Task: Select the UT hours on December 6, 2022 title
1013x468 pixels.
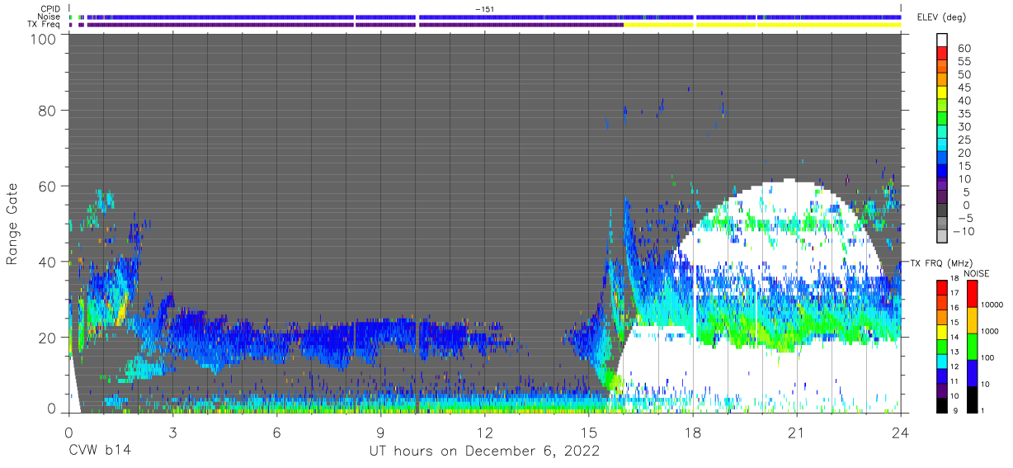Action: click(485, 451)
